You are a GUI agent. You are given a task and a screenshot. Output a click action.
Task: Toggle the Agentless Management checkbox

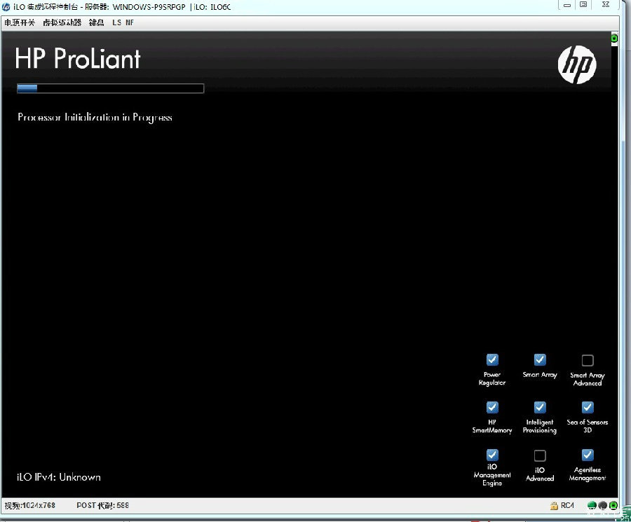(588, 455)
